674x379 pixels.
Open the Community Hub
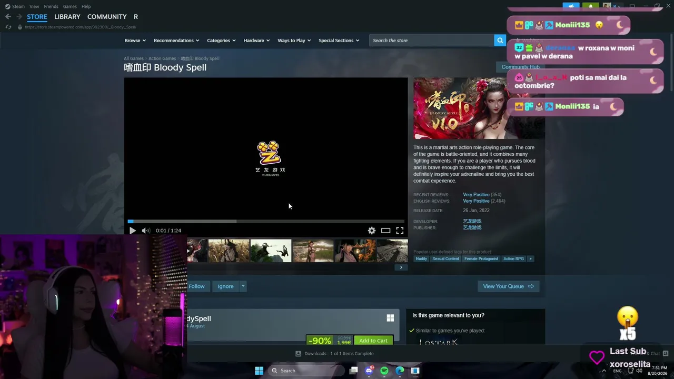(x=520, y=67)
